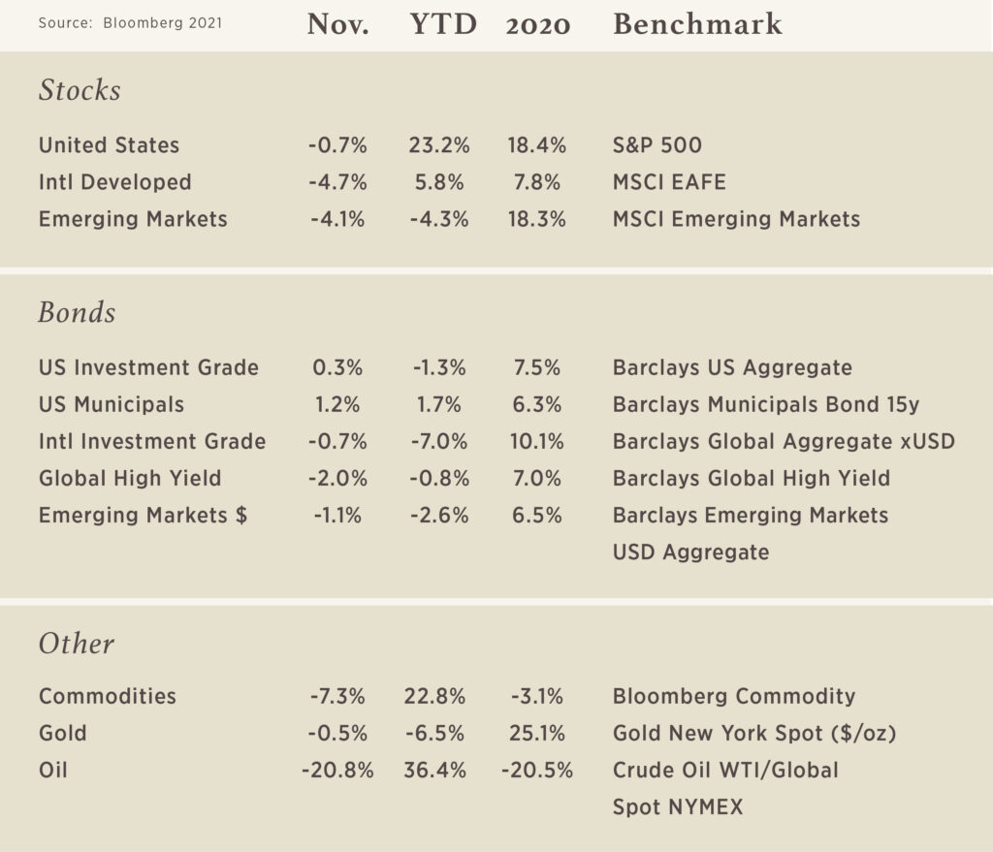The width and height of the screenshot is (993, 852).
Task: Select Gold's 2020 value 25.1%
Action: click(537, 733)
